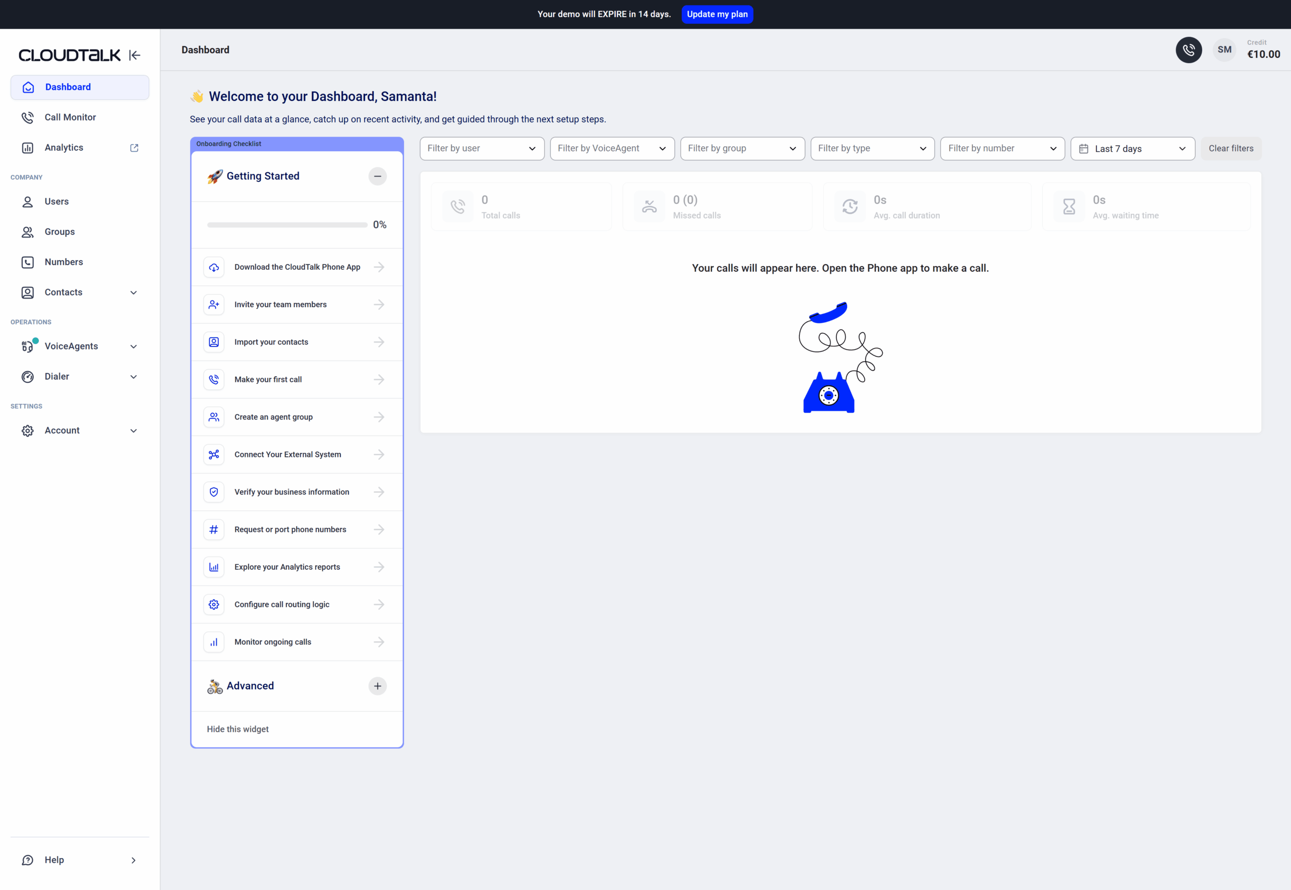The image size is (1291, 890).
Task: Open the Filter by number dropdown
Action: pyautogui.click(x=1002, y=148)
